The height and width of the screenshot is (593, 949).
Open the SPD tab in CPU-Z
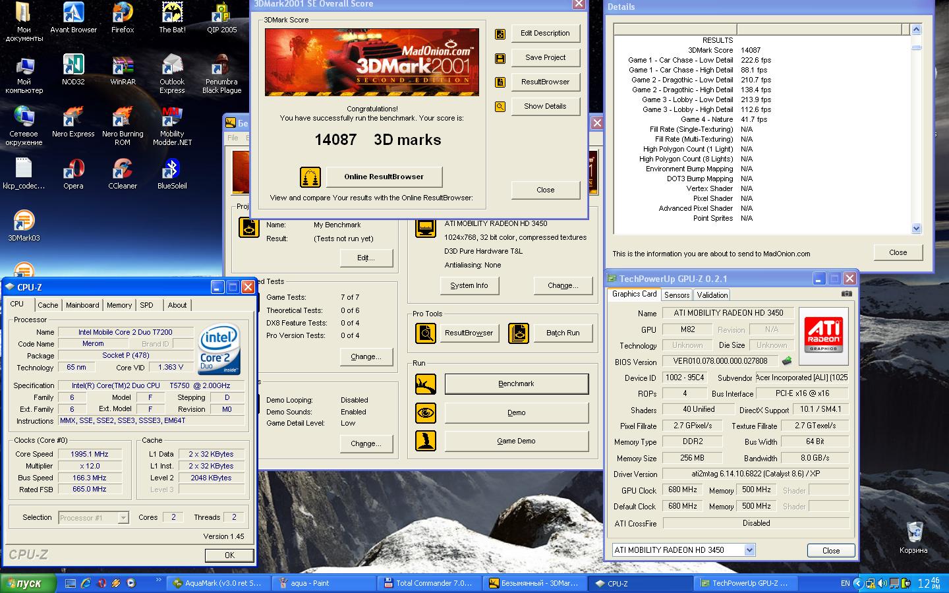(146, 305)
